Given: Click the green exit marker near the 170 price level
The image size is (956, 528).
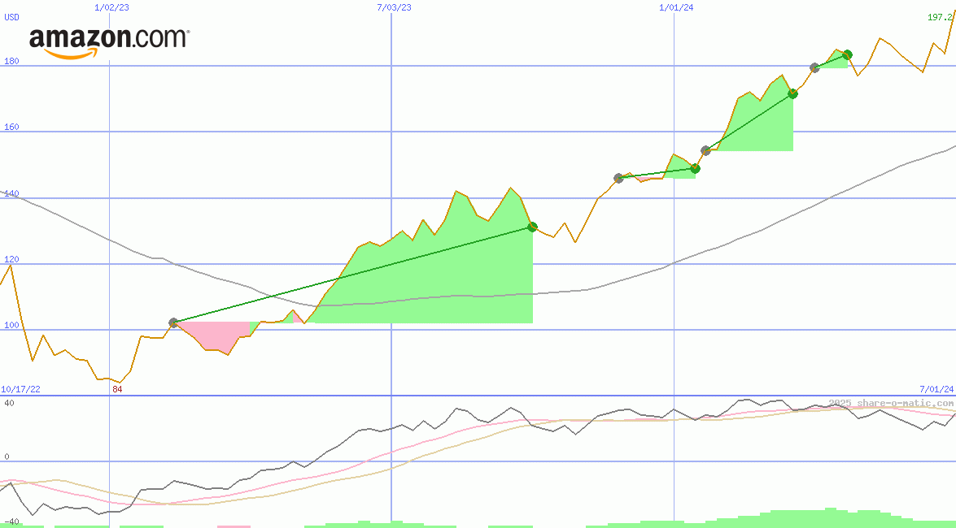Looking at the screenshot, I should pos(792,93).
